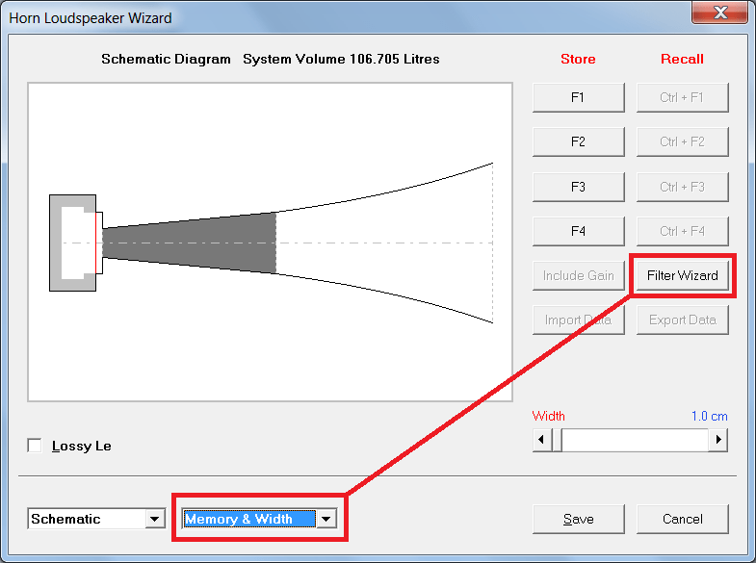Increase Width with the right slider arrow
The width and height of the screenshot is (756, 563).
click(x=718, y=440)
